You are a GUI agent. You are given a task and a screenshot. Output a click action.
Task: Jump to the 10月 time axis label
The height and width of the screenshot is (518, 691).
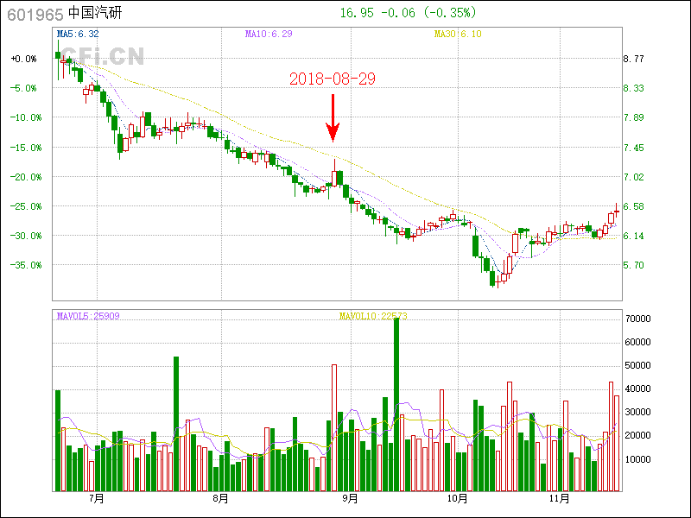tap(457, 499)
